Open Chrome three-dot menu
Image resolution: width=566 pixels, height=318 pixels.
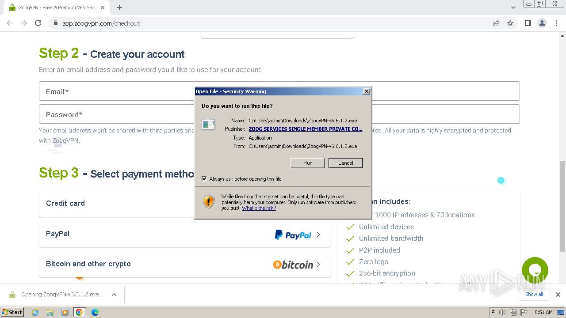[x=556, y=23]
